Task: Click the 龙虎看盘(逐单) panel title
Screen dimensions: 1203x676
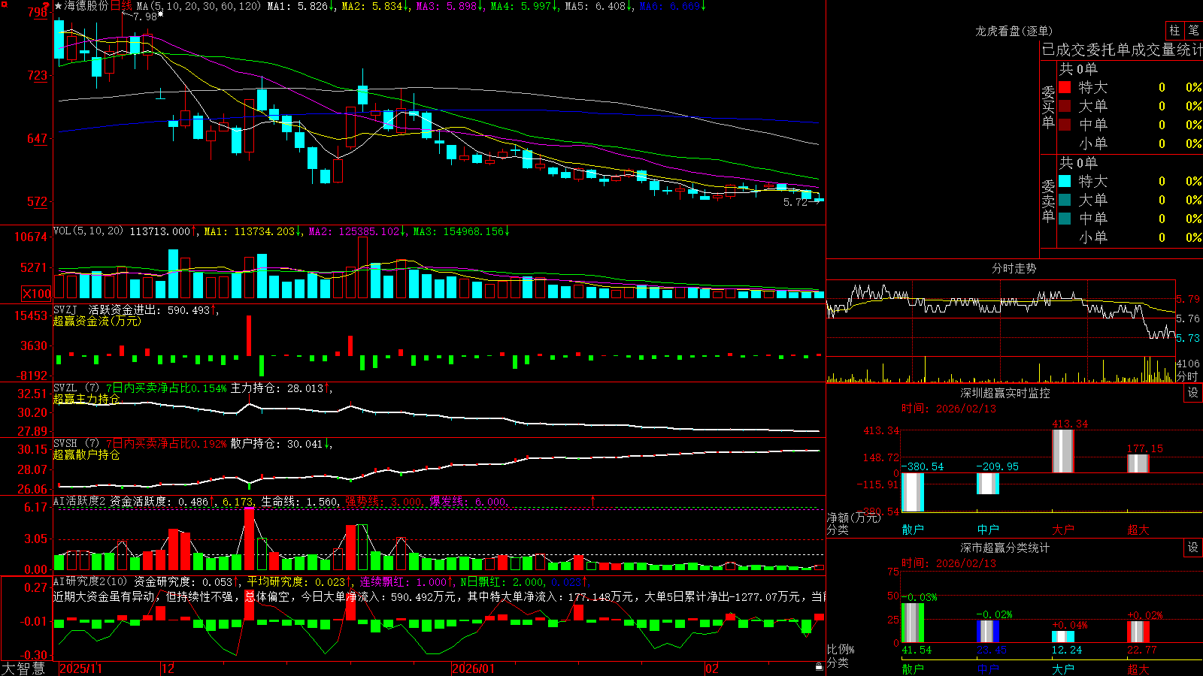Action: point(1014,31)
